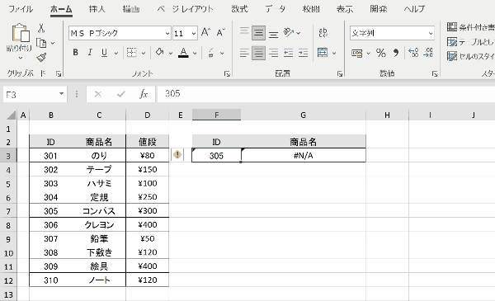Switch to the 挿入 tab

97,9
